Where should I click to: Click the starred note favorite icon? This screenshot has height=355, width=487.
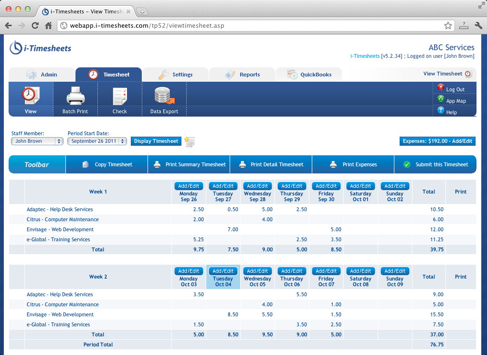[x=189, y=141]
